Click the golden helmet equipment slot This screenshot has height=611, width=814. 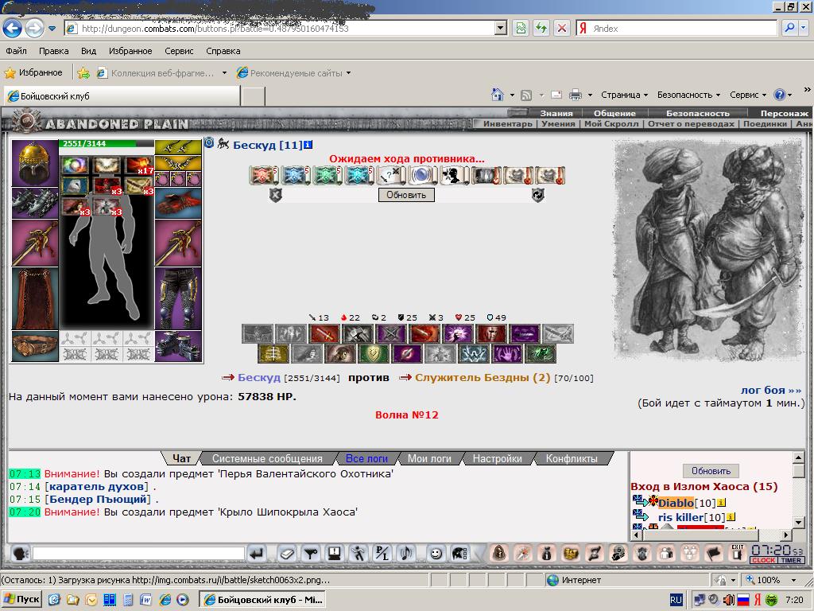click(35, 163)
